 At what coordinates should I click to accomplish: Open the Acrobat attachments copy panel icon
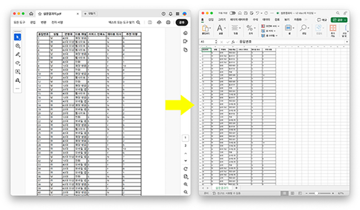pos(185,50)
